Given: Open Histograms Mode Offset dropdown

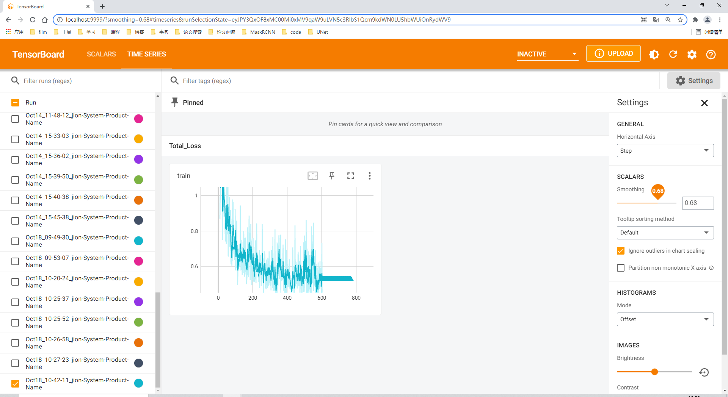Looking at the screenshot, I should click(665, 319).
